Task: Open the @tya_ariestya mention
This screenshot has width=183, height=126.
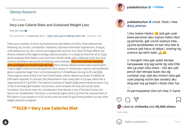Action: (136, 26)
